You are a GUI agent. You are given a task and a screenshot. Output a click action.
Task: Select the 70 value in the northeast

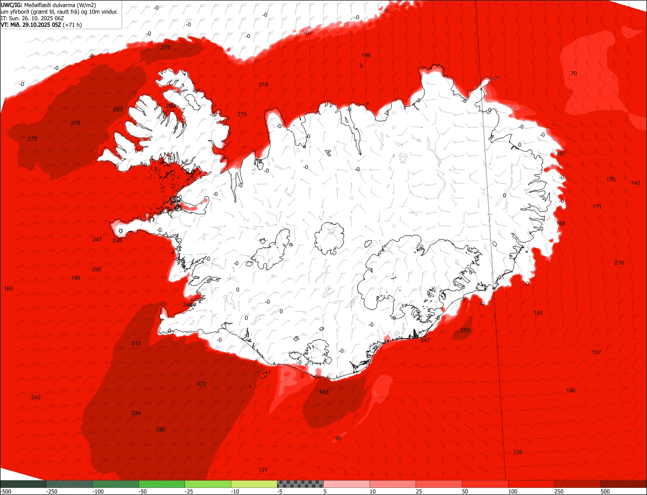pos(573,73)
